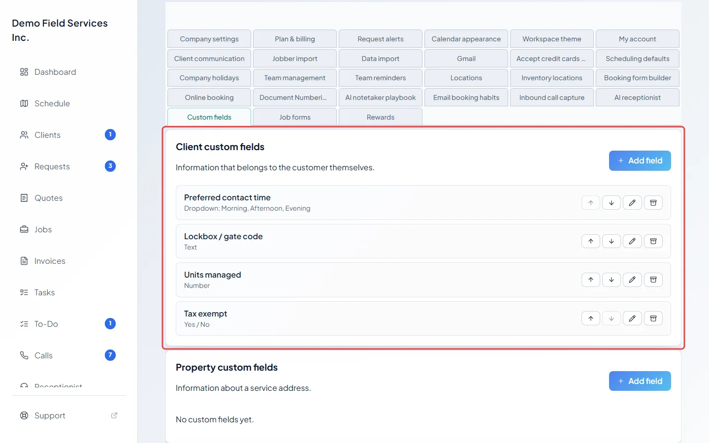The height and width of the screenshot is (443, 709).
Task: Archive the Tax exempt field
Action: tap(653, 318)
